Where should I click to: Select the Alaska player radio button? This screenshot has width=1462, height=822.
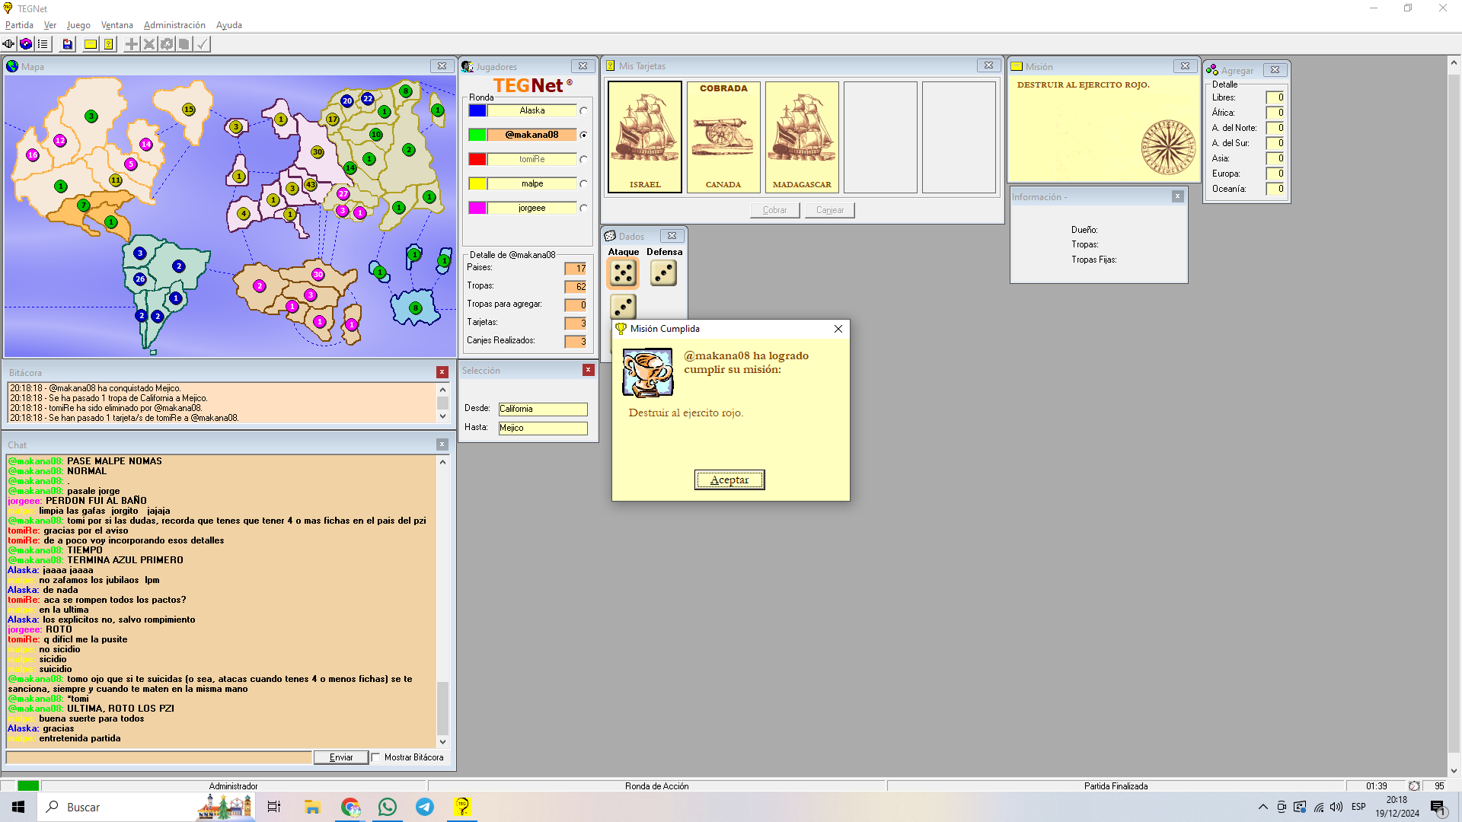[x=583, y=111]
